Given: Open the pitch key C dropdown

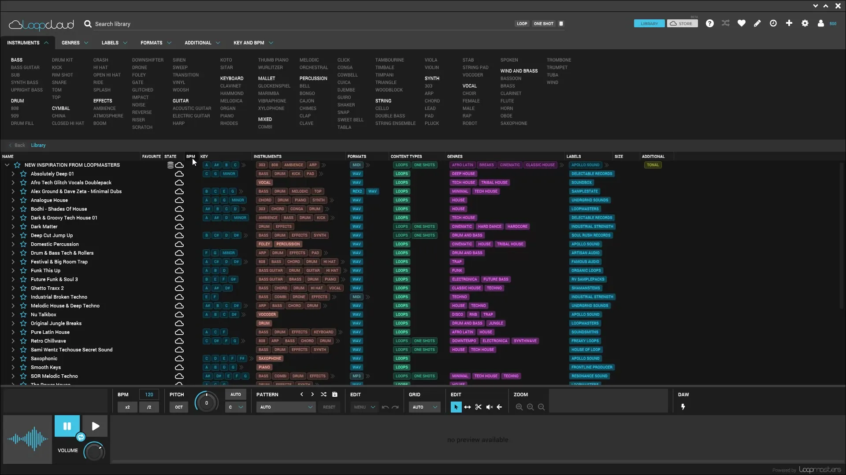Looking at the screenshot, I should click(236, 407).
